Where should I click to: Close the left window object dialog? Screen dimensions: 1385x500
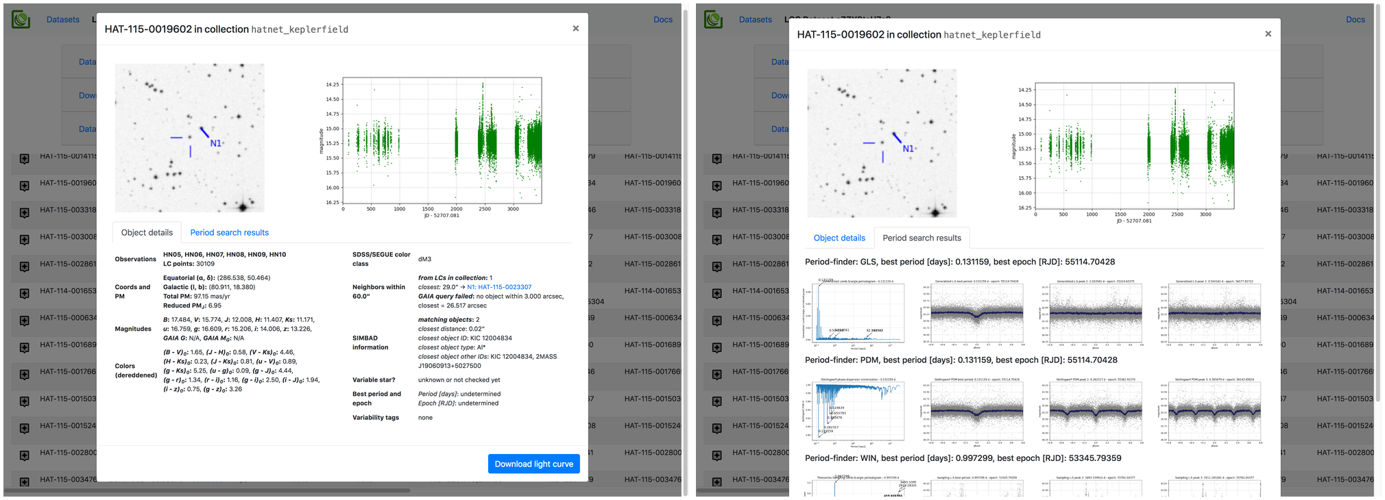tap(576, 28)
